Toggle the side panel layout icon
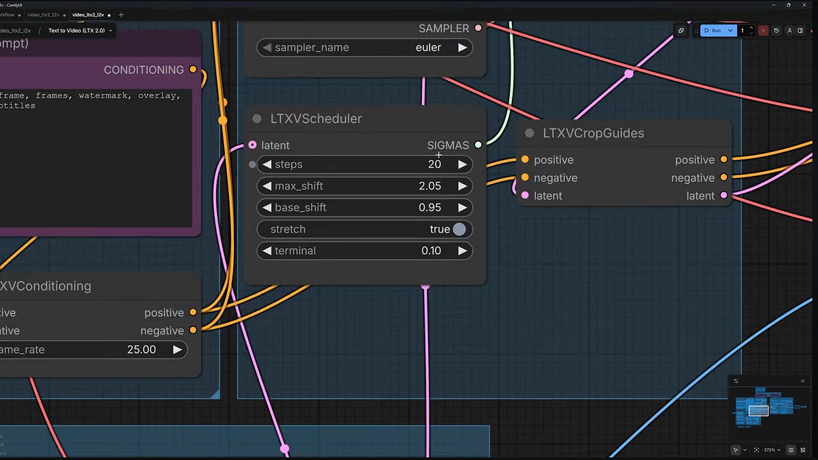 pyautogui.click(x=800, y=31)
